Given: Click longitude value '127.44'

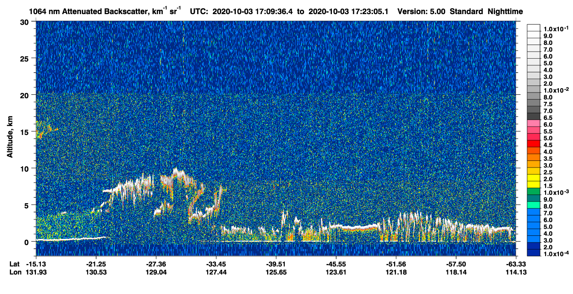Looking at the screenshot, I should (216, 272).
